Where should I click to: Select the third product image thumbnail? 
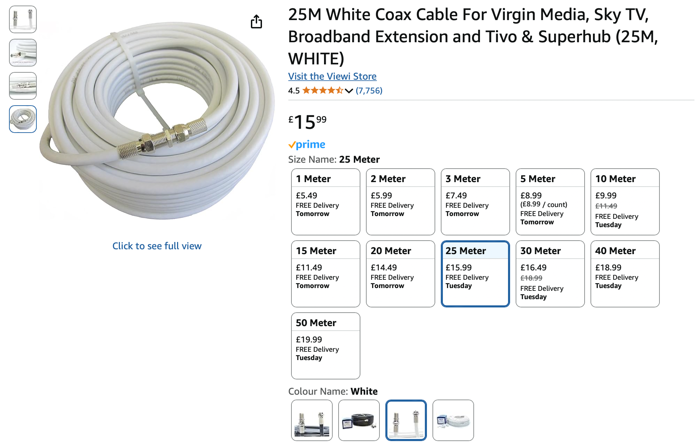(x=23, y=86)
